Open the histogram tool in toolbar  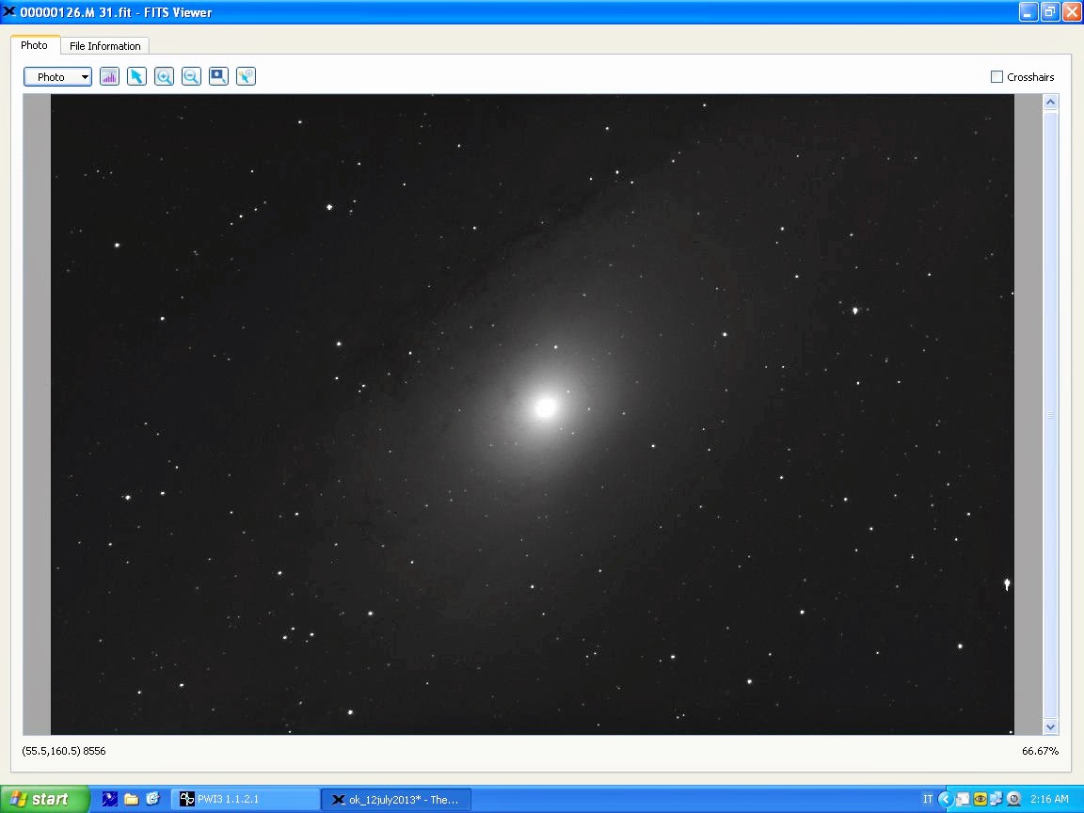point(109,77)
